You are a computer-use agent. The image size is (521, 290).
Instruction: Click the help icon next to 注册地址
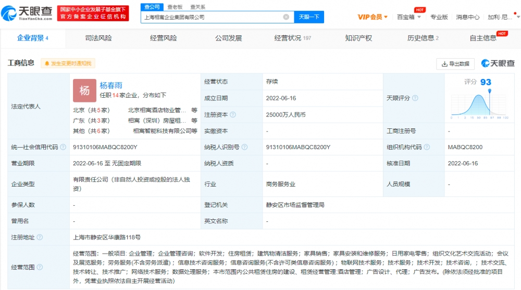40,238
